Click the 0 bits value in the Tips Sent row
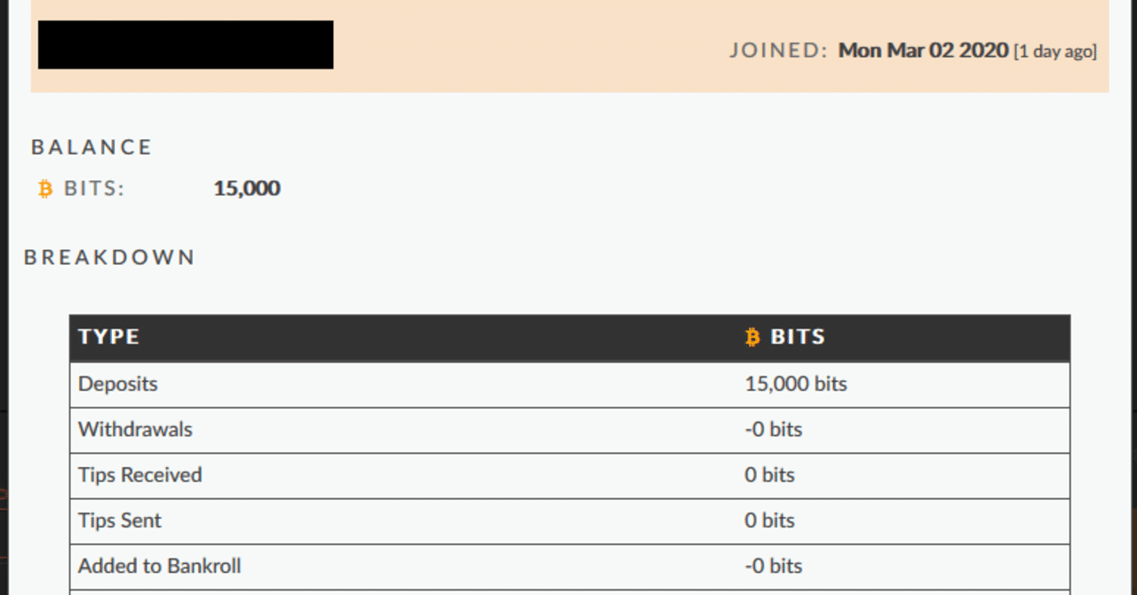This screenshot has width=1137, height=595. 769,520
